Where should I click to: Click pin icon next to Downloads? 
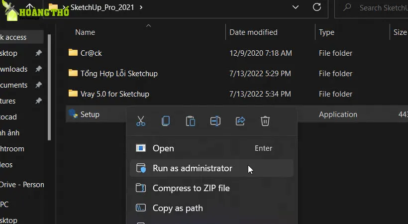pos(38,69)
